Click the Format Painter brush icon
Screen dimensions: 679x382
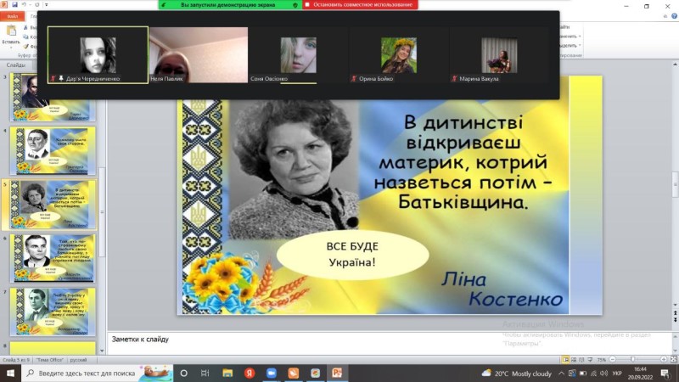click(x=26, y=46)
